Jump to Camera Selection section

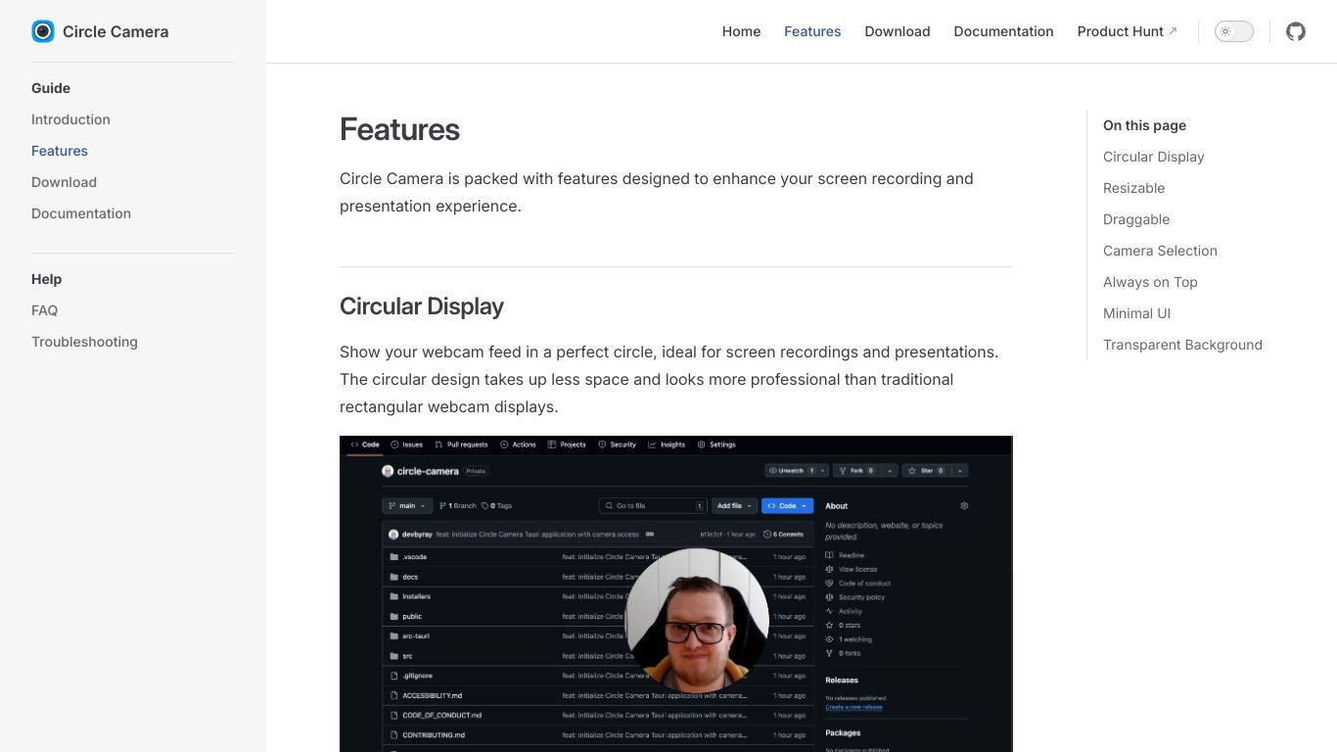click(1160, 251)
